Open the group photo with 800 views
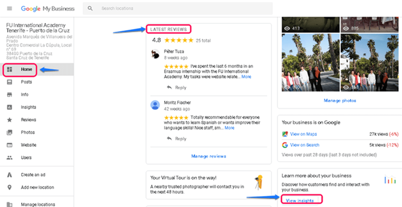Screen dimensions: 402x207 coord(310,62)
